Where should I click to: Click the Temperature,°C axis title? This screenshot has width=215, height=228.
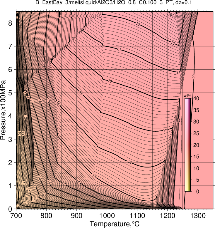coord(115,224)
